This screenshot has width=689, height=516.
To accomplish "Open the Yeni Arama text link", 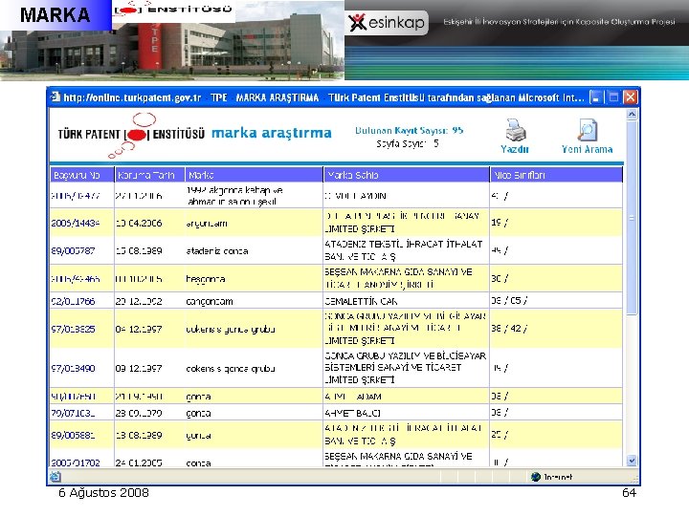I will (x=587, y=149).
